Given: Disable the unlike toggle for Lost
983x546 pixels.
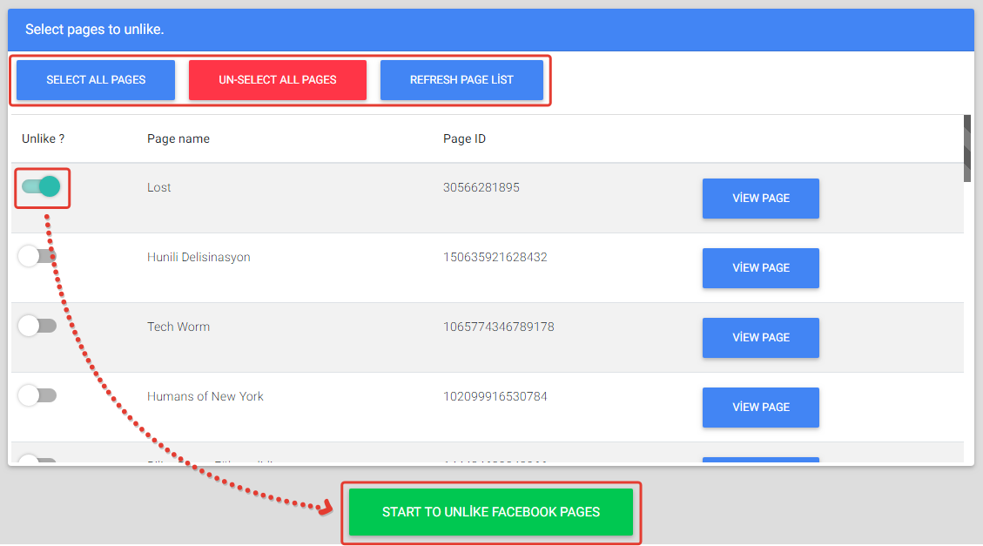Looking at the screenshot, I should [x=41, y=186].
